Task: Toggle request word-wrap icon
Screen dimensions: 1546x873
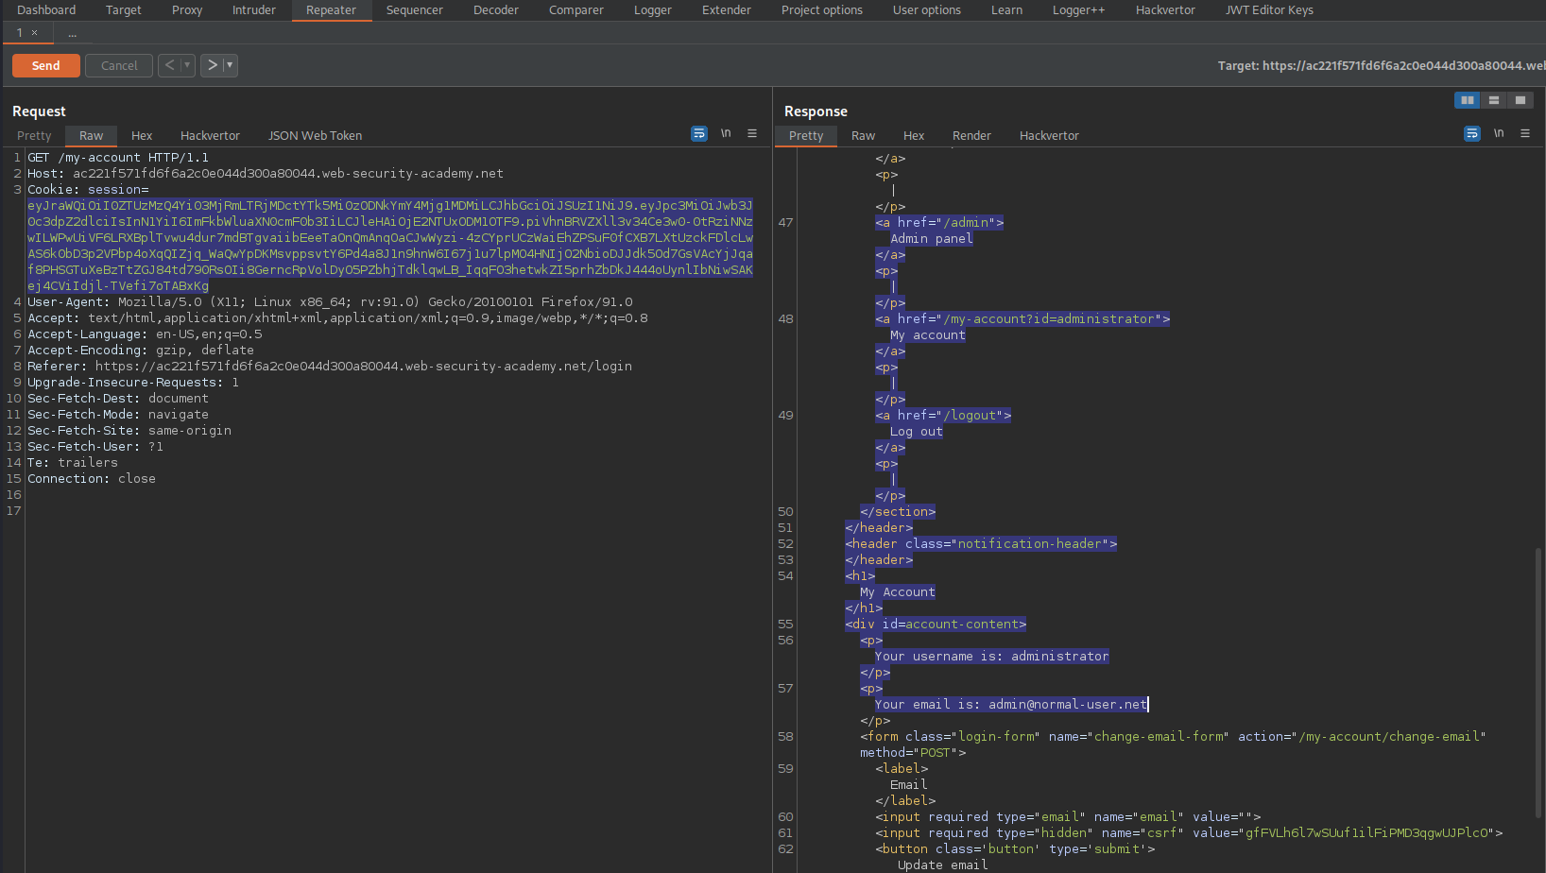Action: point(698,134)
